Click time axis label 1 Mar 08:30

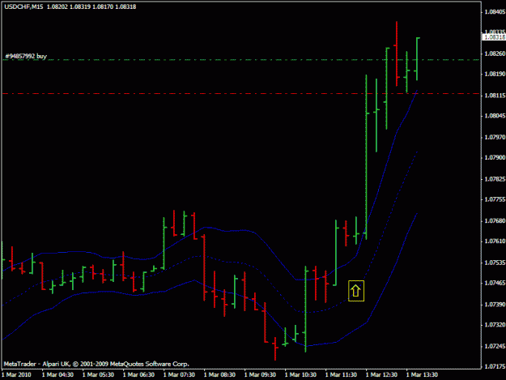[219, 374]
